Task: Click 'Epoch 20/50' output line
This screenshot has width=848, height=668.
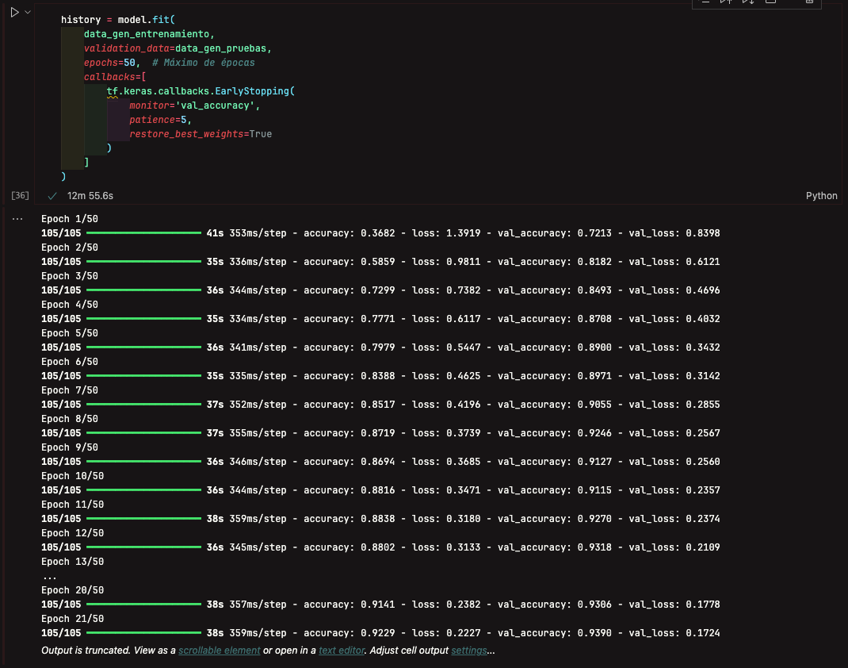Action: (72, 590)
